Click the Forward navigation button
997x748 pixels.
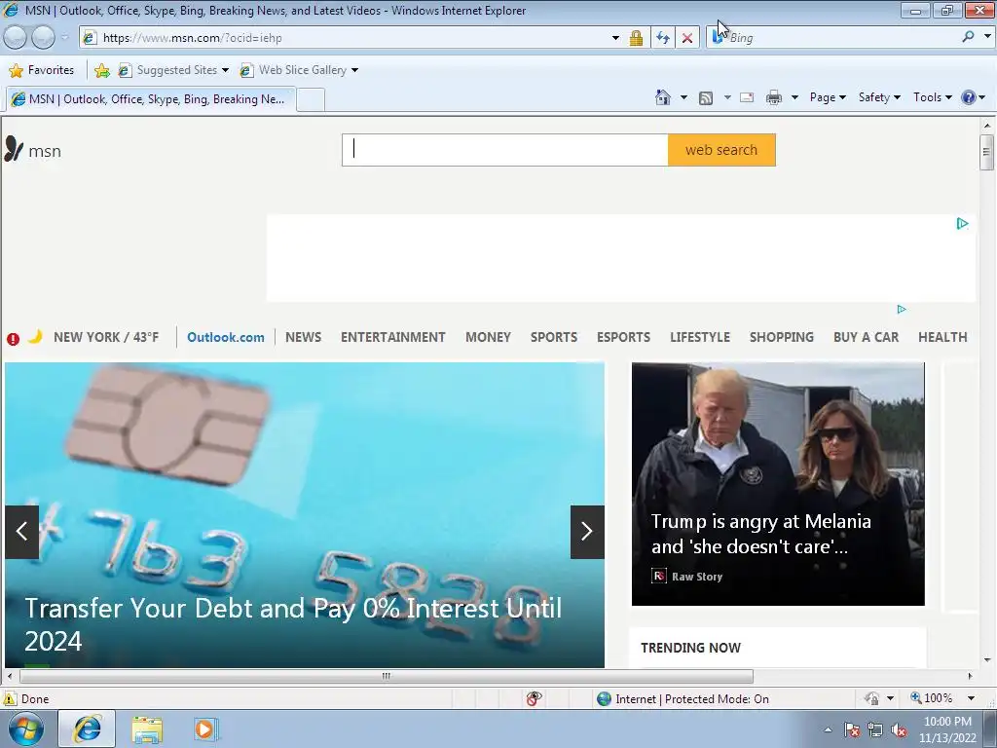tap(43, 38)
